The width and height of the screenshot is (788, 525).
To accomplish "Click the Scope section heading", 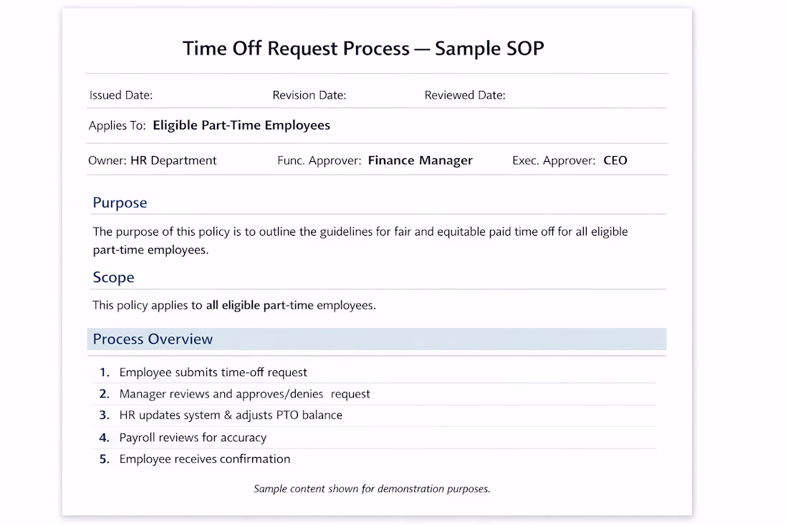I will (x=113, y=277).
